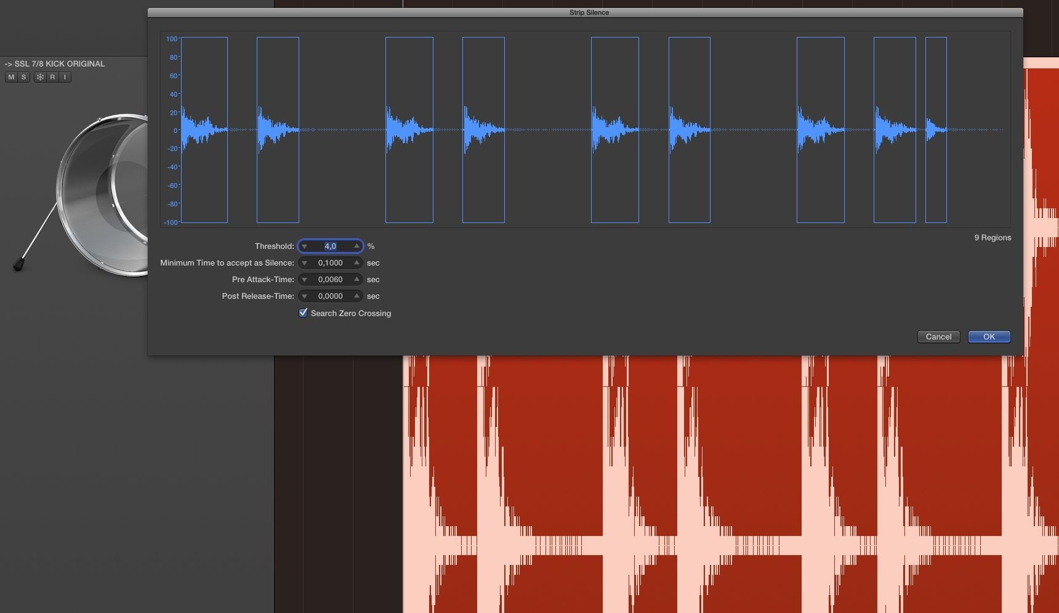Increase Minimum Time to accept as Silence

356,263
